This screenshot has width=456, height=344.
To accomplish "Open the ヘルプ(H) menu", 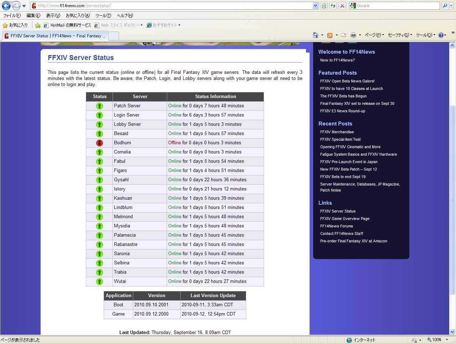I will [125, 16].
